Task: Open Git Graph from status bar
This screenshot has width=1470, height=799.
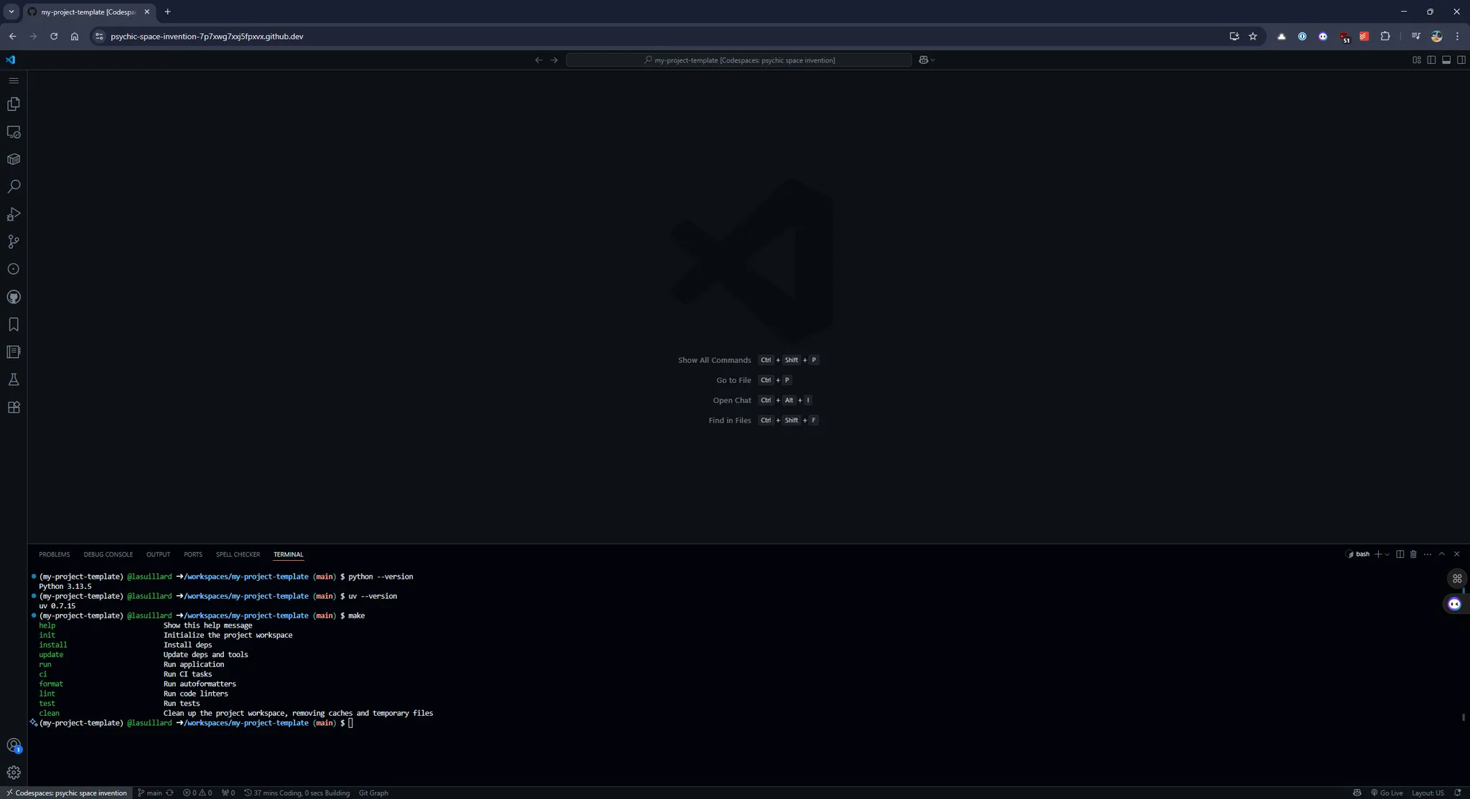Action: 373,793
